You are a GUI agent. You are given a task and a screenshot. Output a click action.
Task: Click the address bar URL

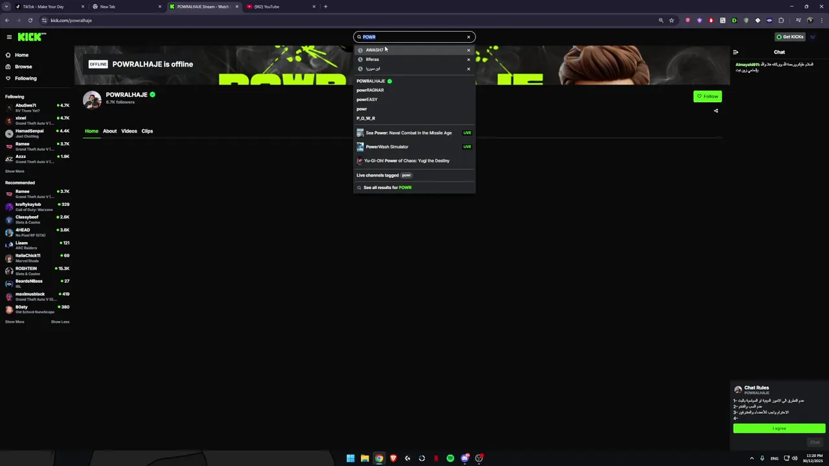click(x=71, y=20)
